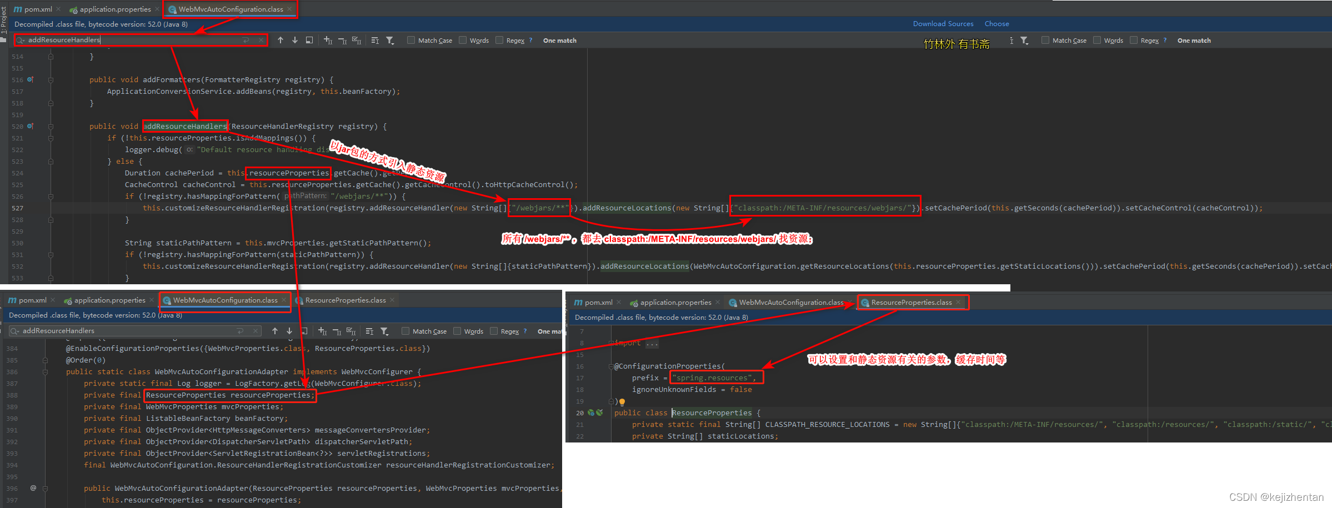Click Add Selection for Next Occurrence in bottom-left search bar
Viewport: 1332px width, 508px height.
(x=323, y=331)
